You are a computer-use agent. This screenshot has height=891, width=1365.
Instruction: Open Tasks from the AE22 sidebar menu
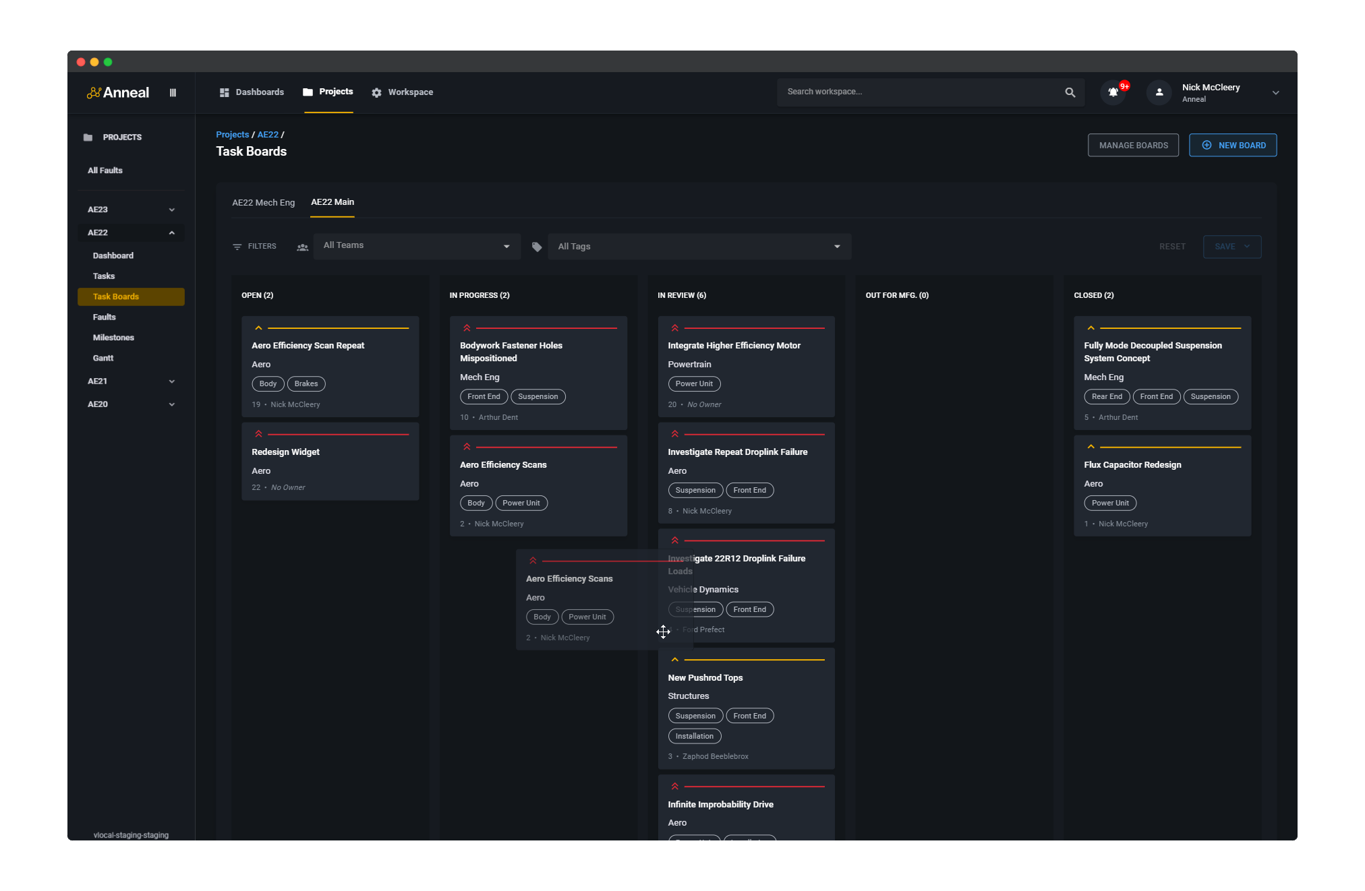[104, 276]
